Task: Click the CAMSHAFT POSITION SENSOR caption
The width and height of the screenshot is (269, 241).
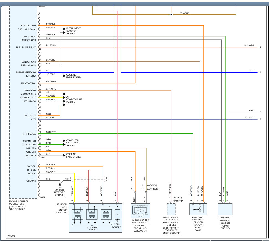Action: [x=225, y=223]
